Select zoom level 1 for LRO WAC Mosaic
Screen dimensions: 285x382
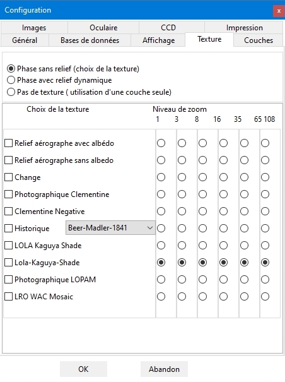[161, 297]
